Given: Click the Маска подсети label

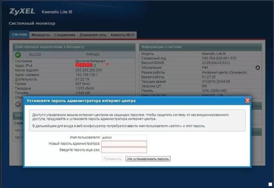Looking at the screenshot, I should 26,70.
